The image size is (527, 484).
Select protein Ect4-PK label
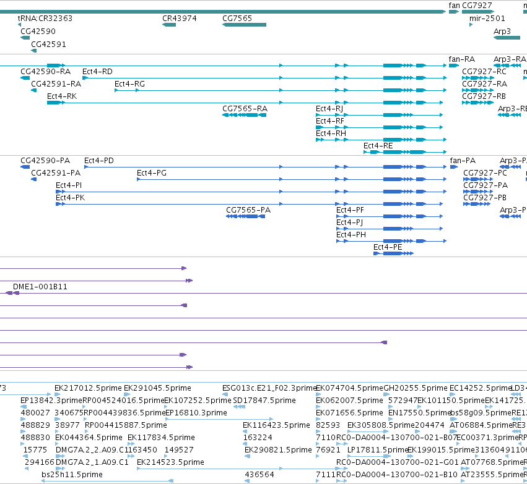point(70,198)
